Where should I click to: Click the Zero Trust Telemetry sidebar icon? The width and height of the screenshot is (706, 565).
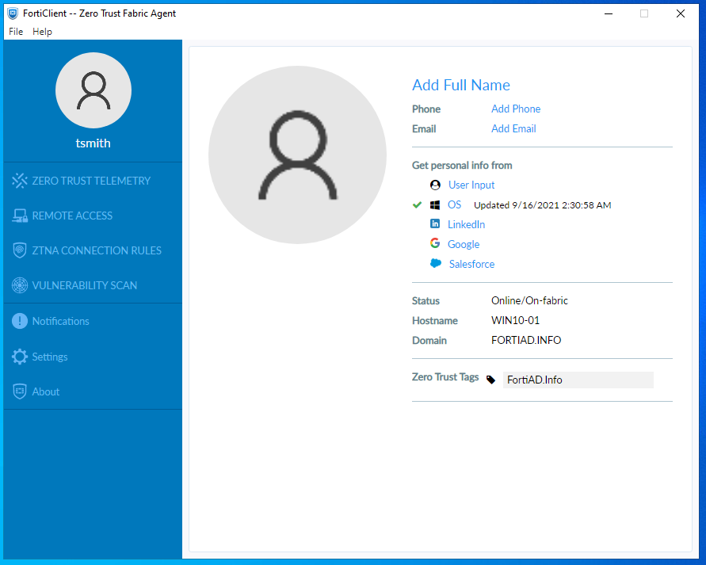(20, 181)
